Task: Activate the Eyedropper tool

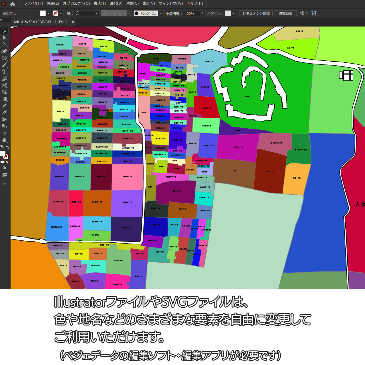Action: tap(4, 113)
